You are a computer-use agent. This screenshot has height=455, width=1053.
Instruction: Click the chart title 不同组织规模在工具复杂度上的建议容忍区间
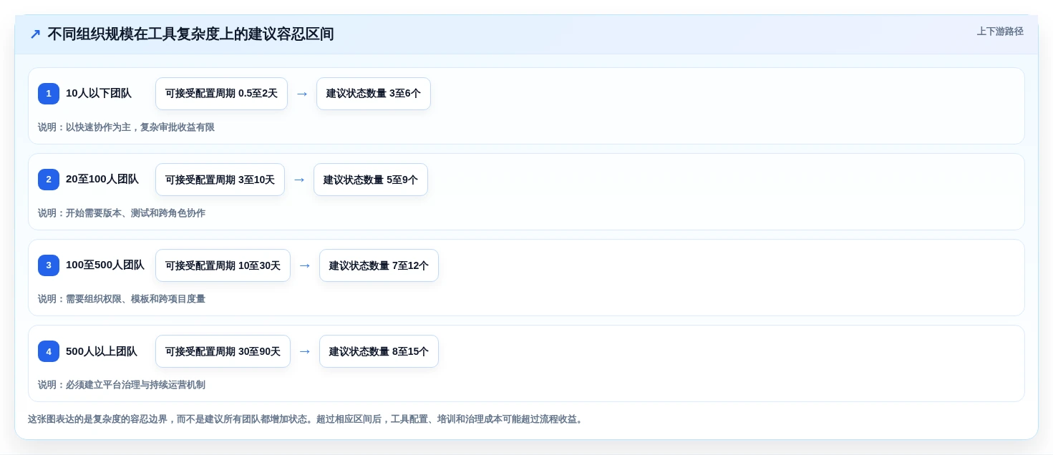[190, 34]
